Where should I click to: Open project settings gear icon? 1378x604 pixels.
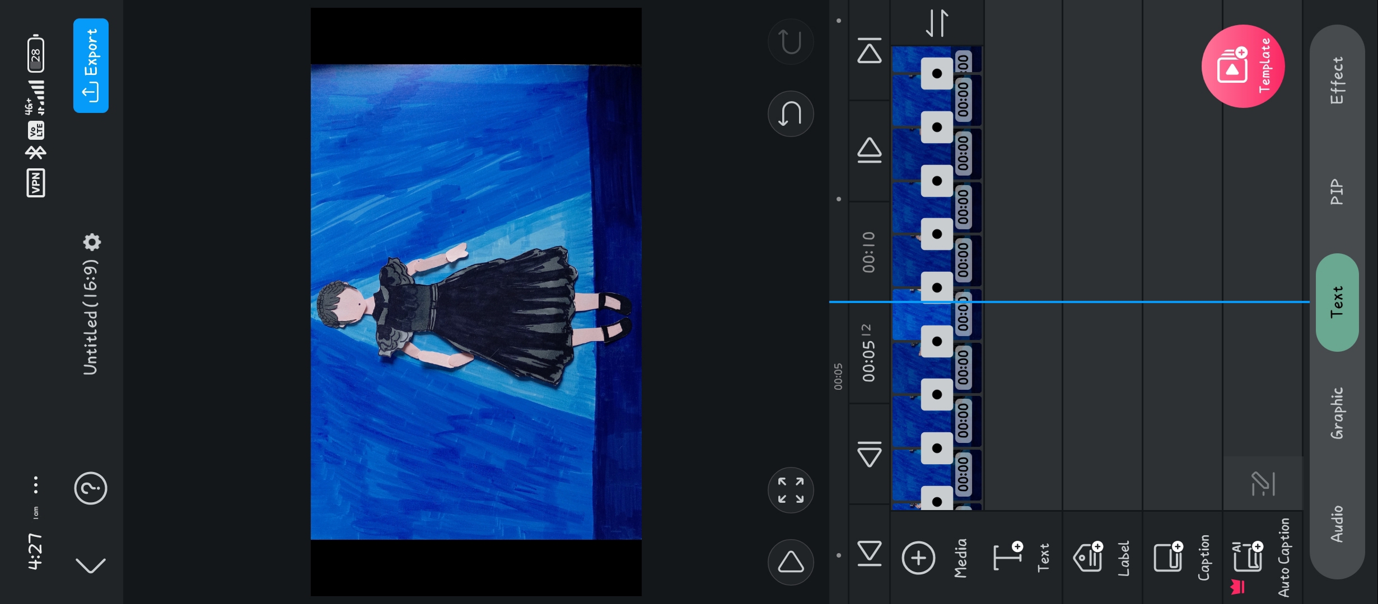pos(92,242)
